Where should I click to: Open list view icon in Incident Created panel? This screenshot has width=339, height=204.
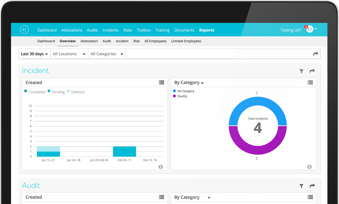(x=162, y=83)
